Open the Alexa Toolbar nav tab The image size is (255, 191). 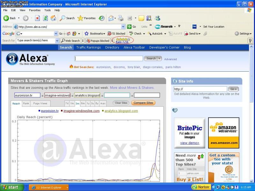134,47
